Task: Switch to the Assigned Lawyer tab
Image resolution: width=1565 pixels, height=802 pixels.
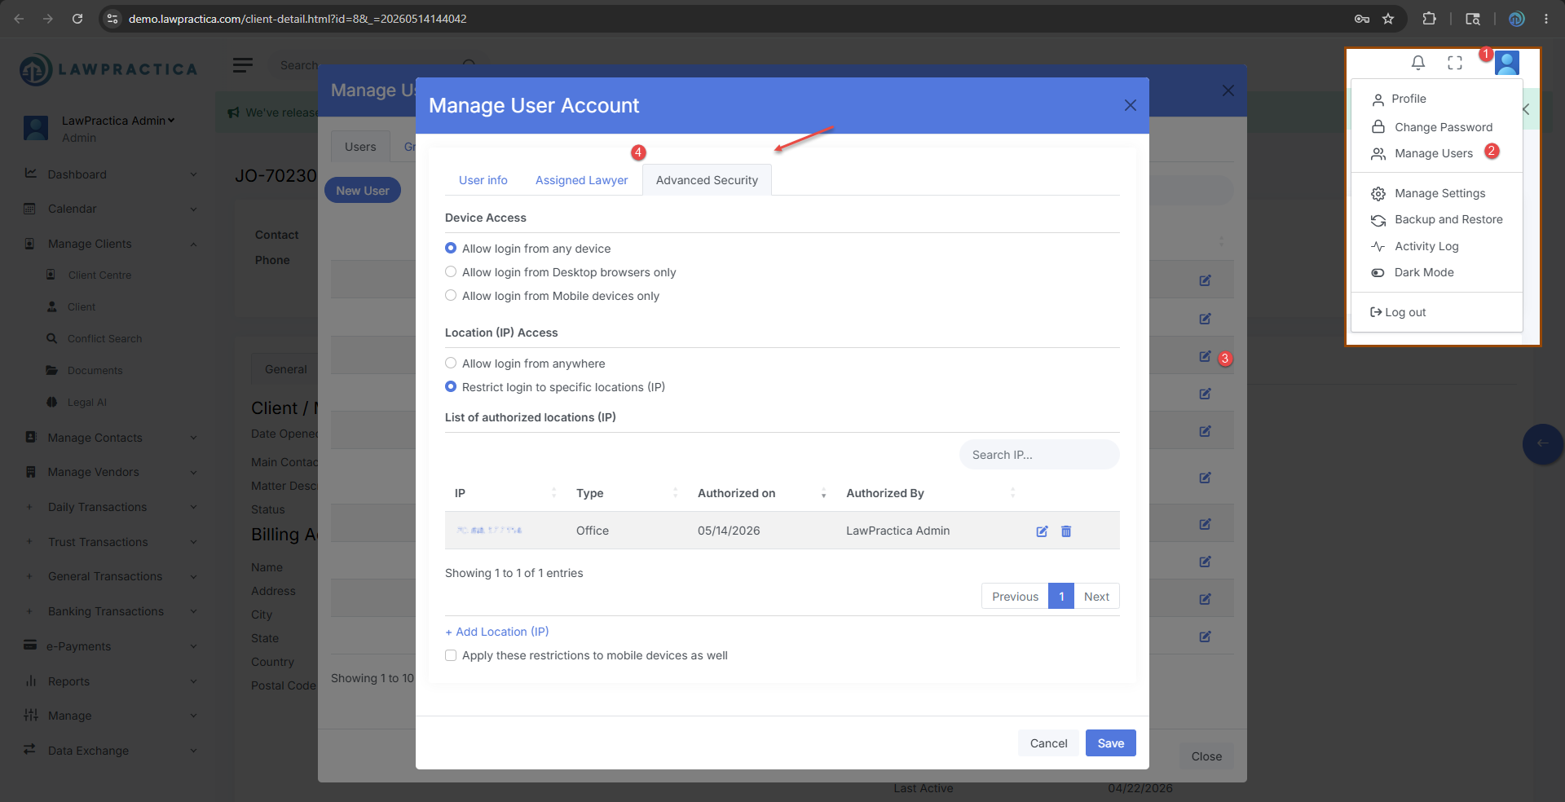Action: pyautogui.click(x=581, y=180)
